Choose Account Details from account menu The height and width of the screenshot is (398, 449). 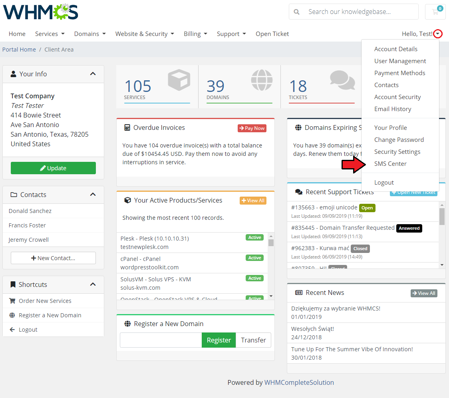pos(395,49)
